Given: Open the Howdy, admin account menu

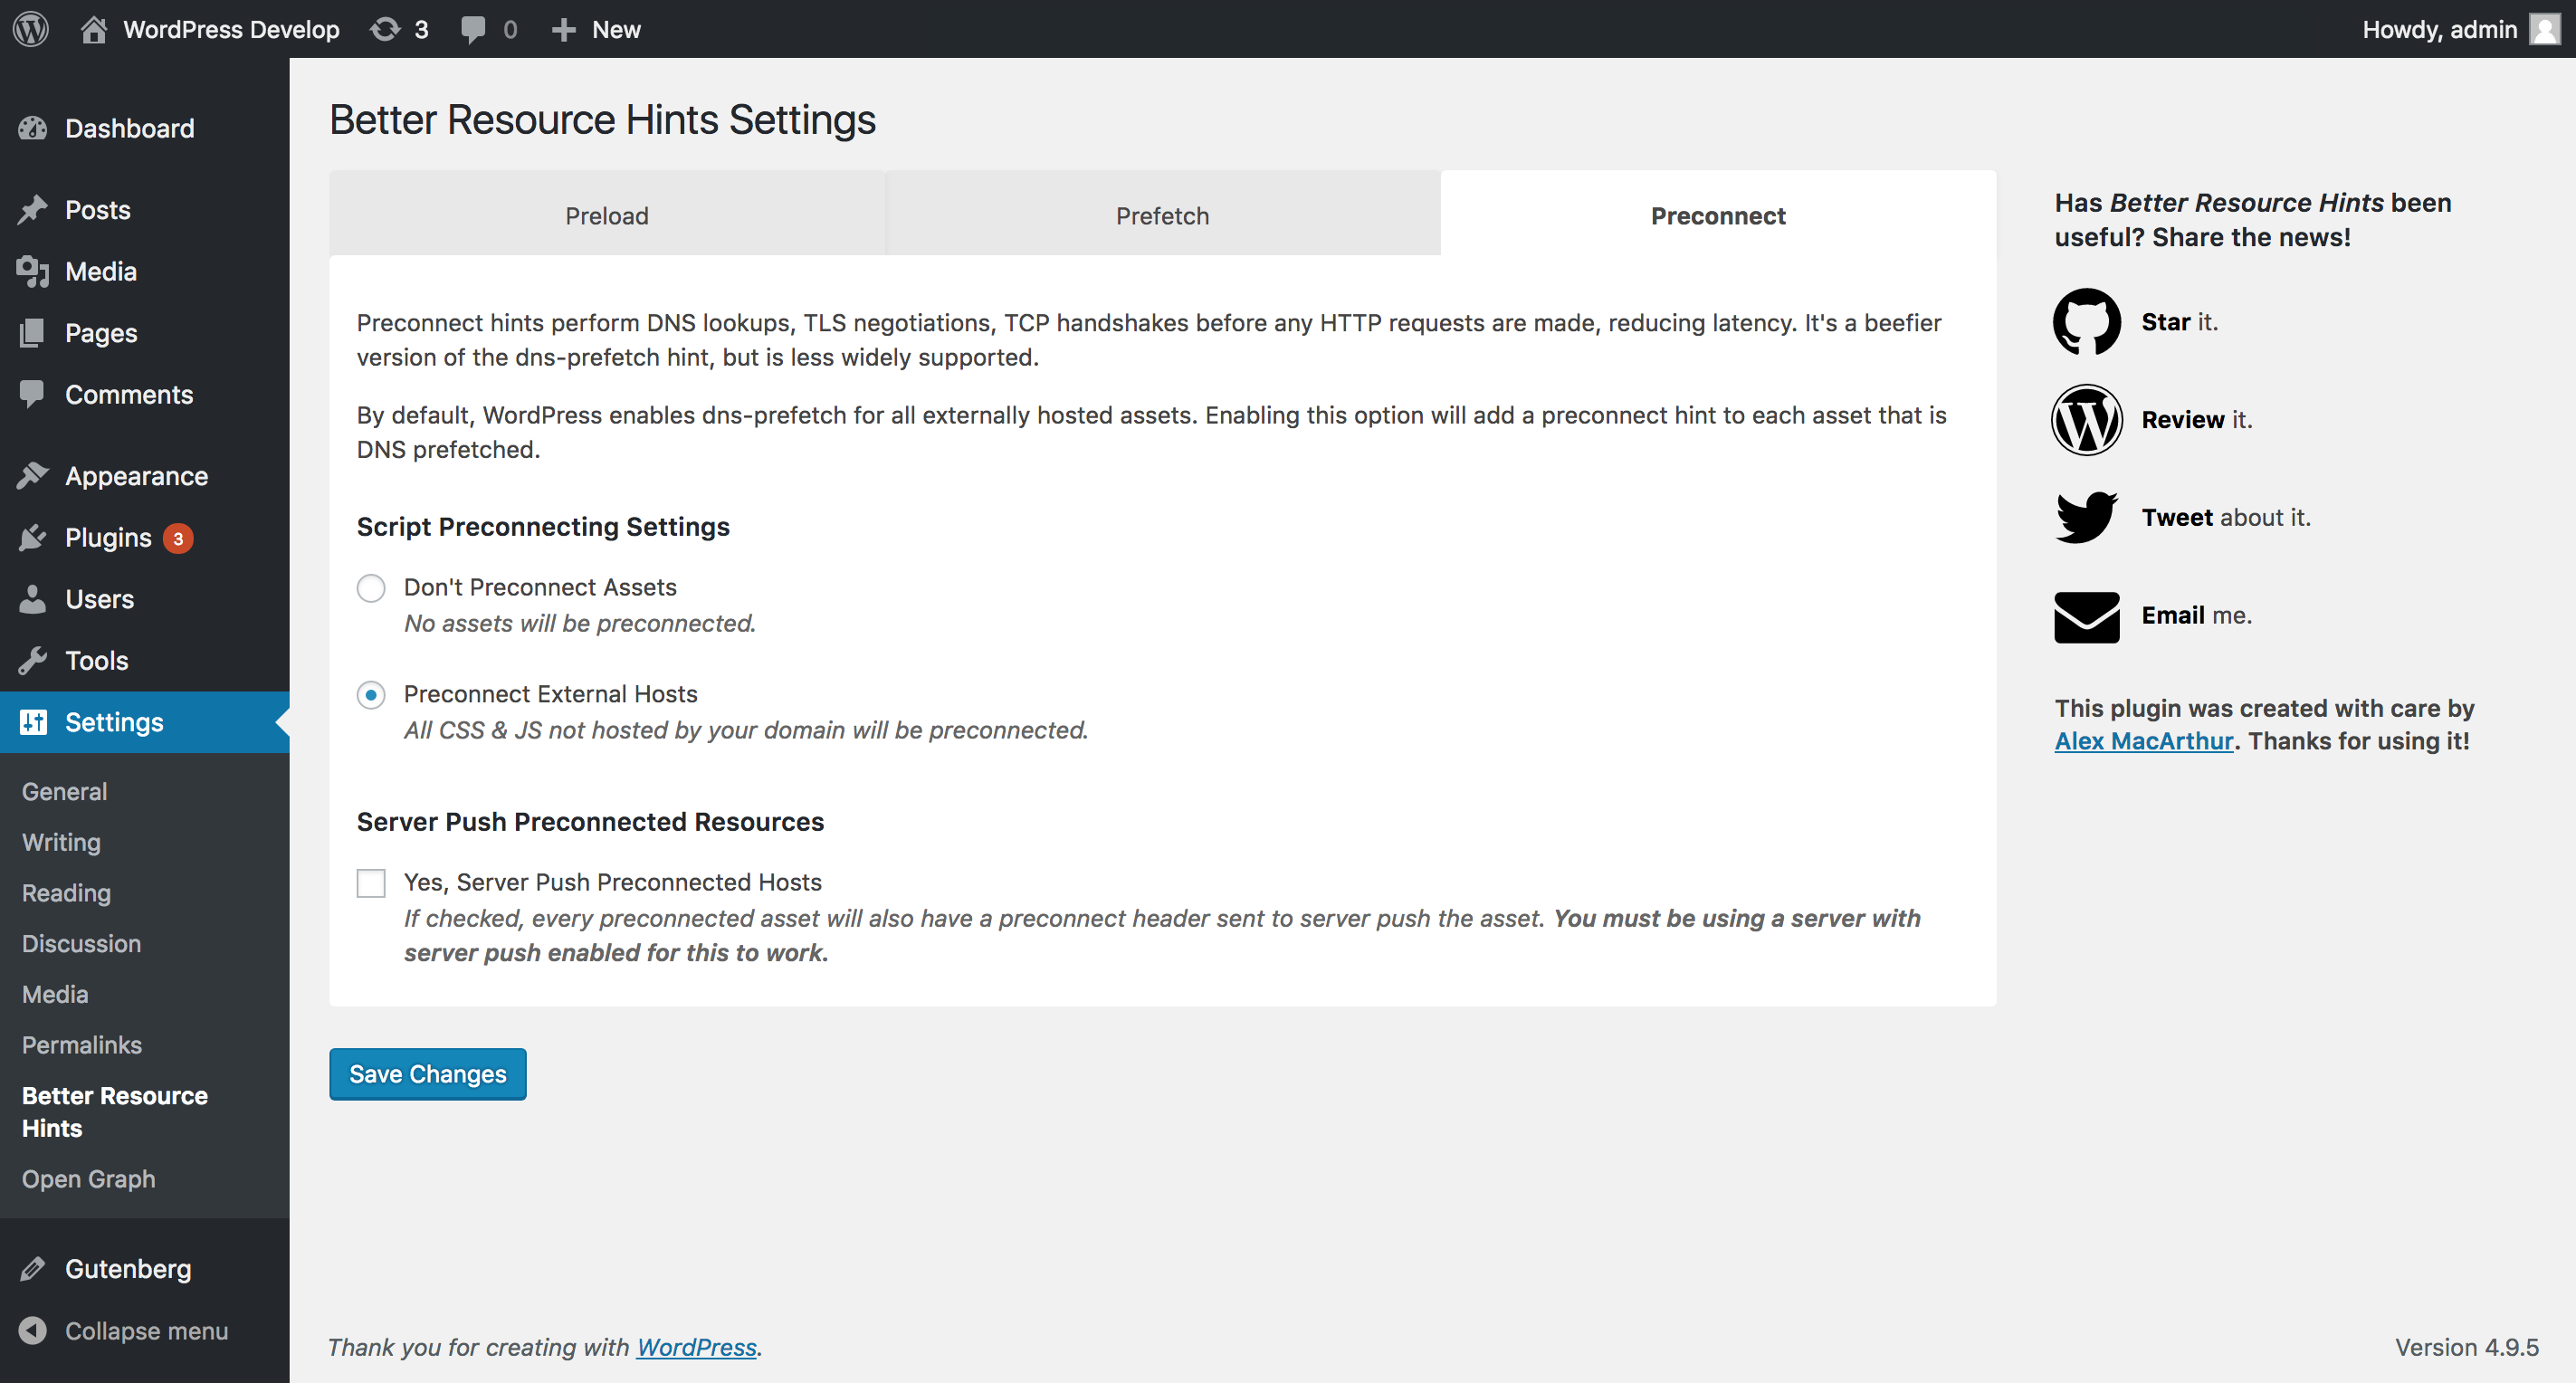Looking at the screenshot, I should (2439, 29).
